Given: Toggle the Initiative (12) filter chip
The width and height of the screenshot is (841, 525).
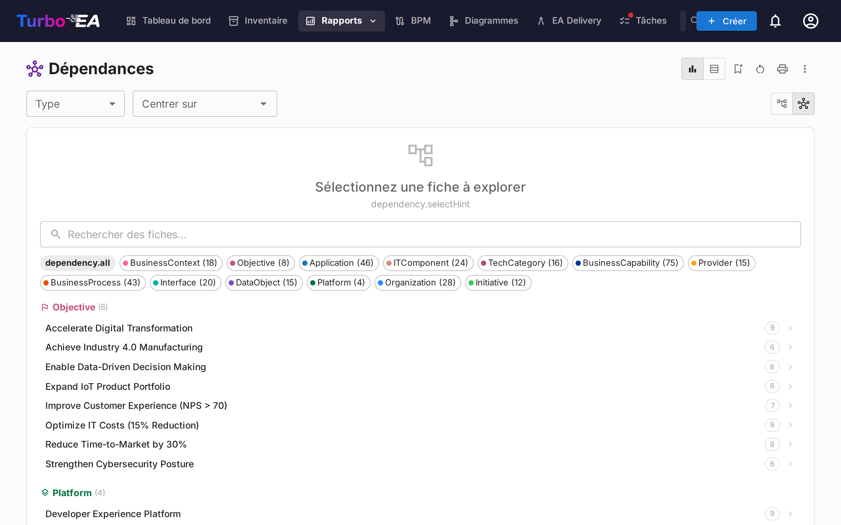Looking at the screenshot, I should click(498, 283).
